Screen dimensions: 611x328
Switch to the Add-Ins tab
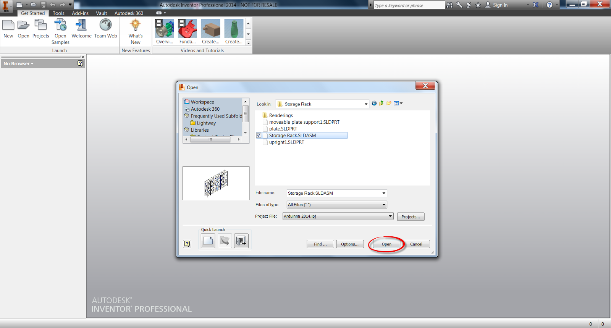click(x=80, y=13)
